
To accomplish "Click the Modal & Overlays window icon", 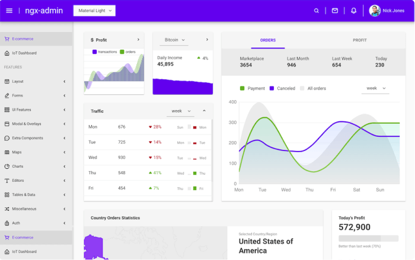I will [x=7, y=124].
